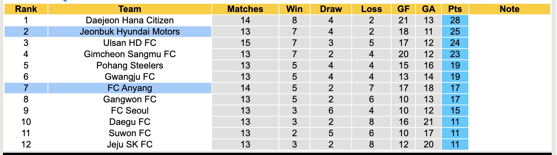The width and height of the screenshot is (557, 155).
Task: Open the Gangwon FC team link
Action: 129,99
